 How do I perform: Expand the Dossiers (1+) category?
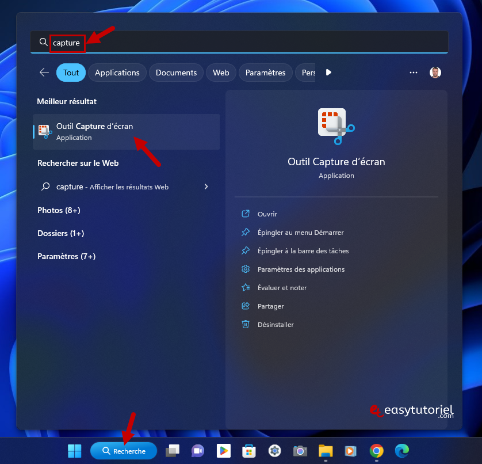coord(61,233)
